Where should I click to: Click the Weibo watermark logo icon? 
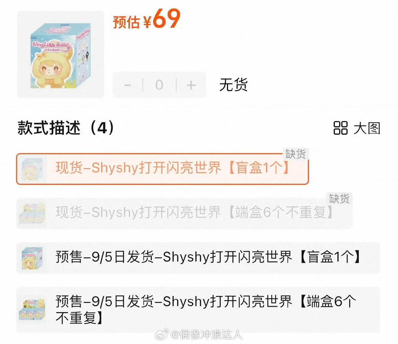tap(162, 335)
